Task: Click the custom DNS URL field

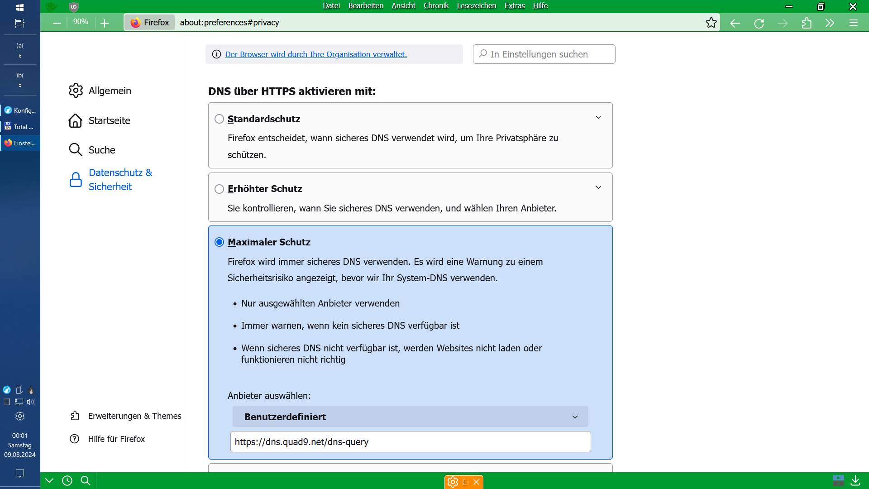Action: (410, 442)
